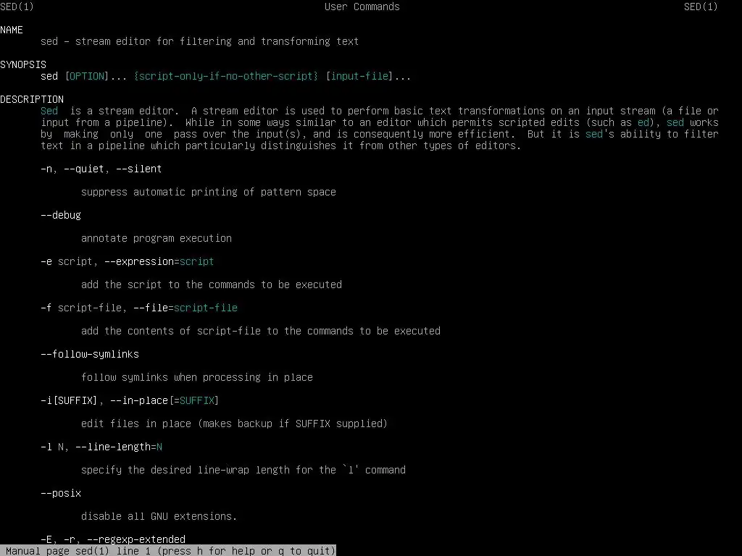Screen dimensions: 742x556
Task: Click 'specify the desired line-wrap length' text
Action: (x=243, y=470)
